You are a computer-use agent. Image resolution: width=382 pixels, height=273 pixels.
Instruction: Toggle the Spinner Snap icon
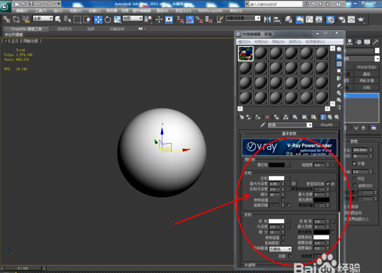tap(209, 19)
